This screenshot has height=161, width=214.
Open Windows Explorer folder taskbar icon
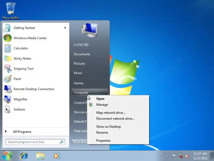[40, 156]
